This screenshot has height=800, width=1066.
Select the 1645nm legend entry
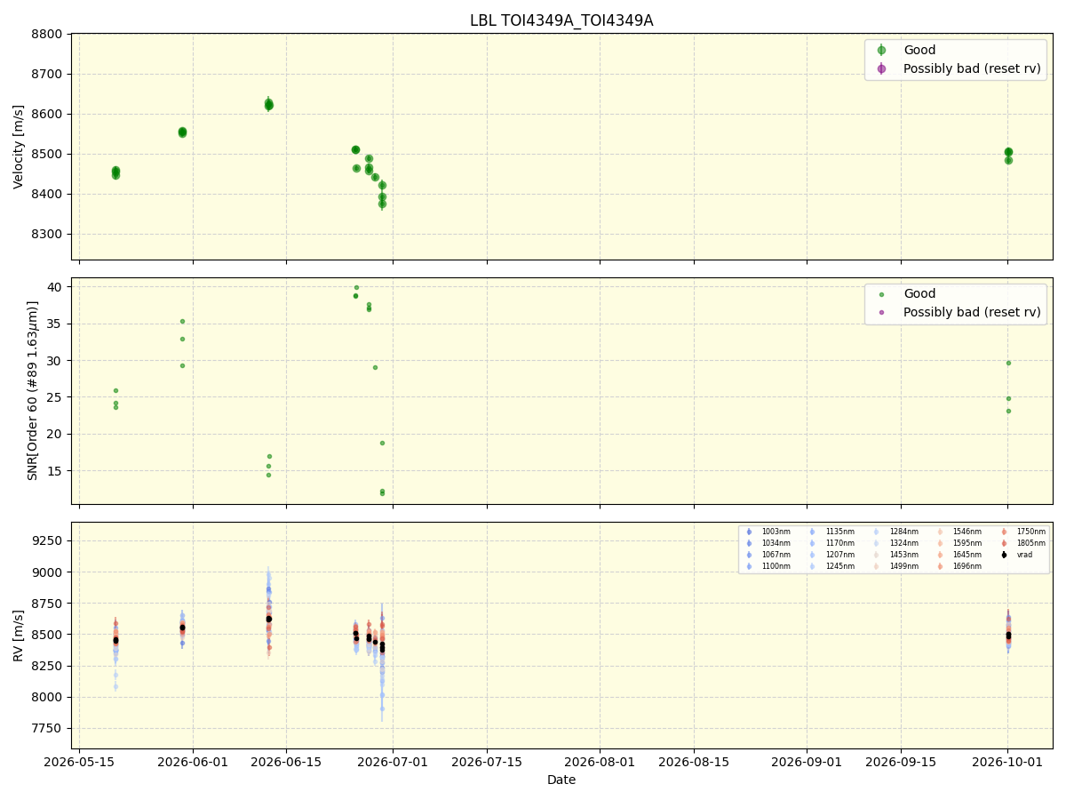point(961,555)
